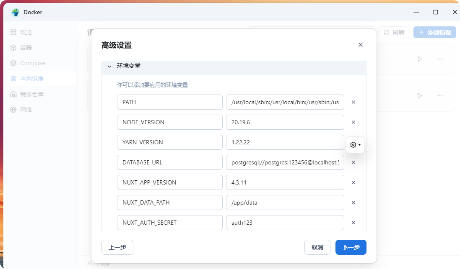Click the DATABASE_URL value input field
The width and height of the screenshot is (460, 269).
pos(285,162)
